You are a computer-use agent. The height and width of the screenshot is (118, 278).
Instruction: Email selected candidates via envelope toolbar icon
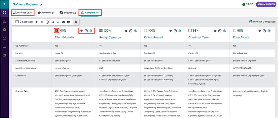point(63,22)
